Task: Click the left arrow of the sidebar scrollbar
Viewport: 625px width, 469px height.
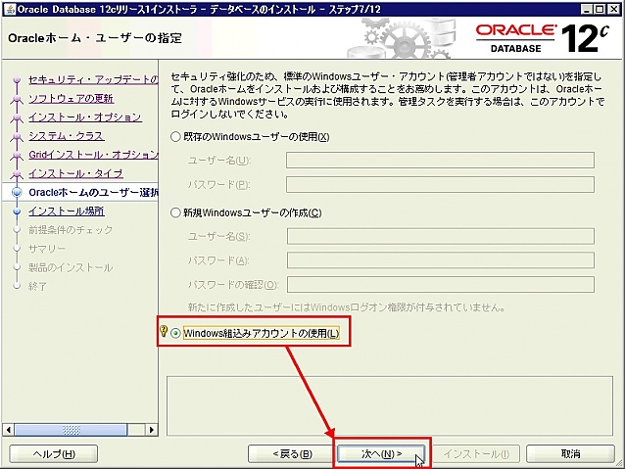Action: [x=9, y=430]
